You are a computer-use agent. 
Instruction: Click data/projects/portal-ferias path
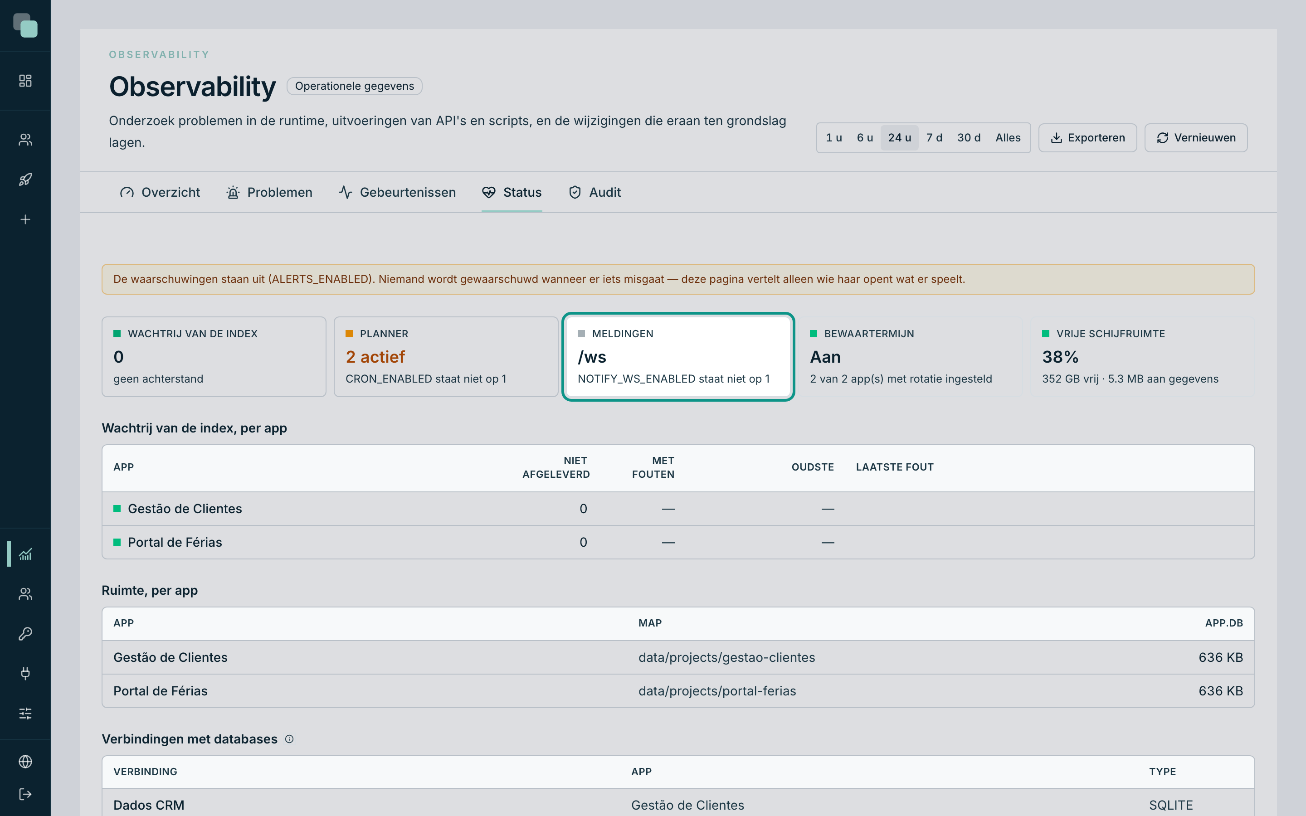(x=716, y=691)
